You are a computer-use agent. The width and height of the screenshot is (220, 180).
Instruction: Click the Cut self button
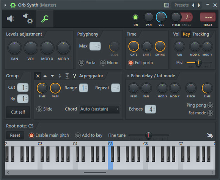coord(18,112)
